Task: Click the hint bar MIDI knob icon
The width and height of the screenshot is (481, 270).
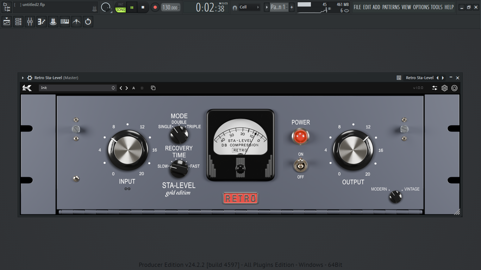Action: (x=94, y=8)
